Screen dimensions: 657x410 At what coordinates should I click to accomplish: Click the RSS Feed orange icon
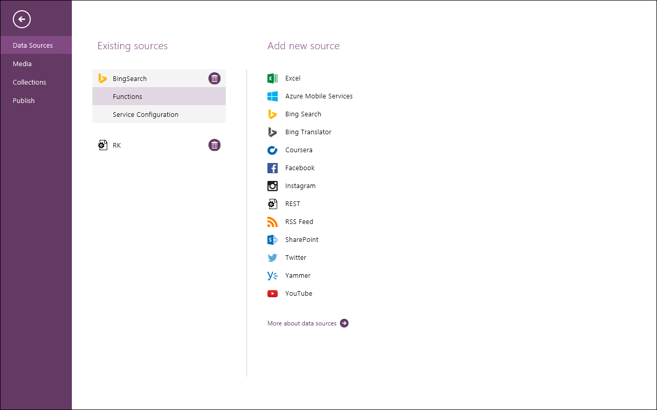pyautogui.click(x=273, y=222)
